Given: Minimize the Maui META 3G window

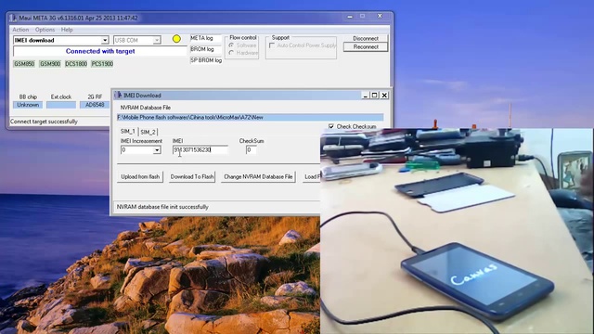Looking at the screenshot, I should [350, 17].
